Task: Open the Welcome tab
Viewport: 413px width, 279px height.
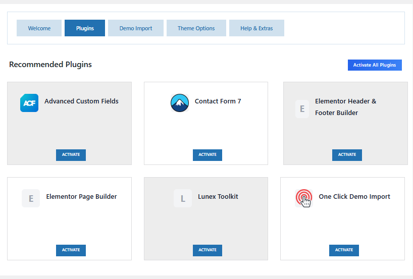Action: [x=39, y=28]
